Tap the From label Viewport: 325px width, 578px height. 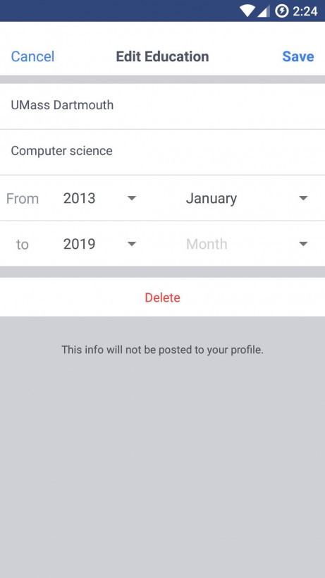coord(23,199)
